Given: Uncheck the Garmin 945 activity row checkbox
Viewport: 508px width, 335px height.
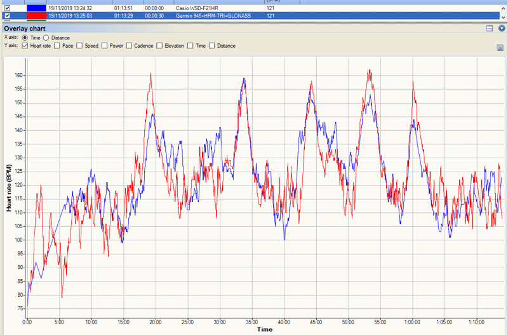Looking at the screenshot, I should click(7, 15).
